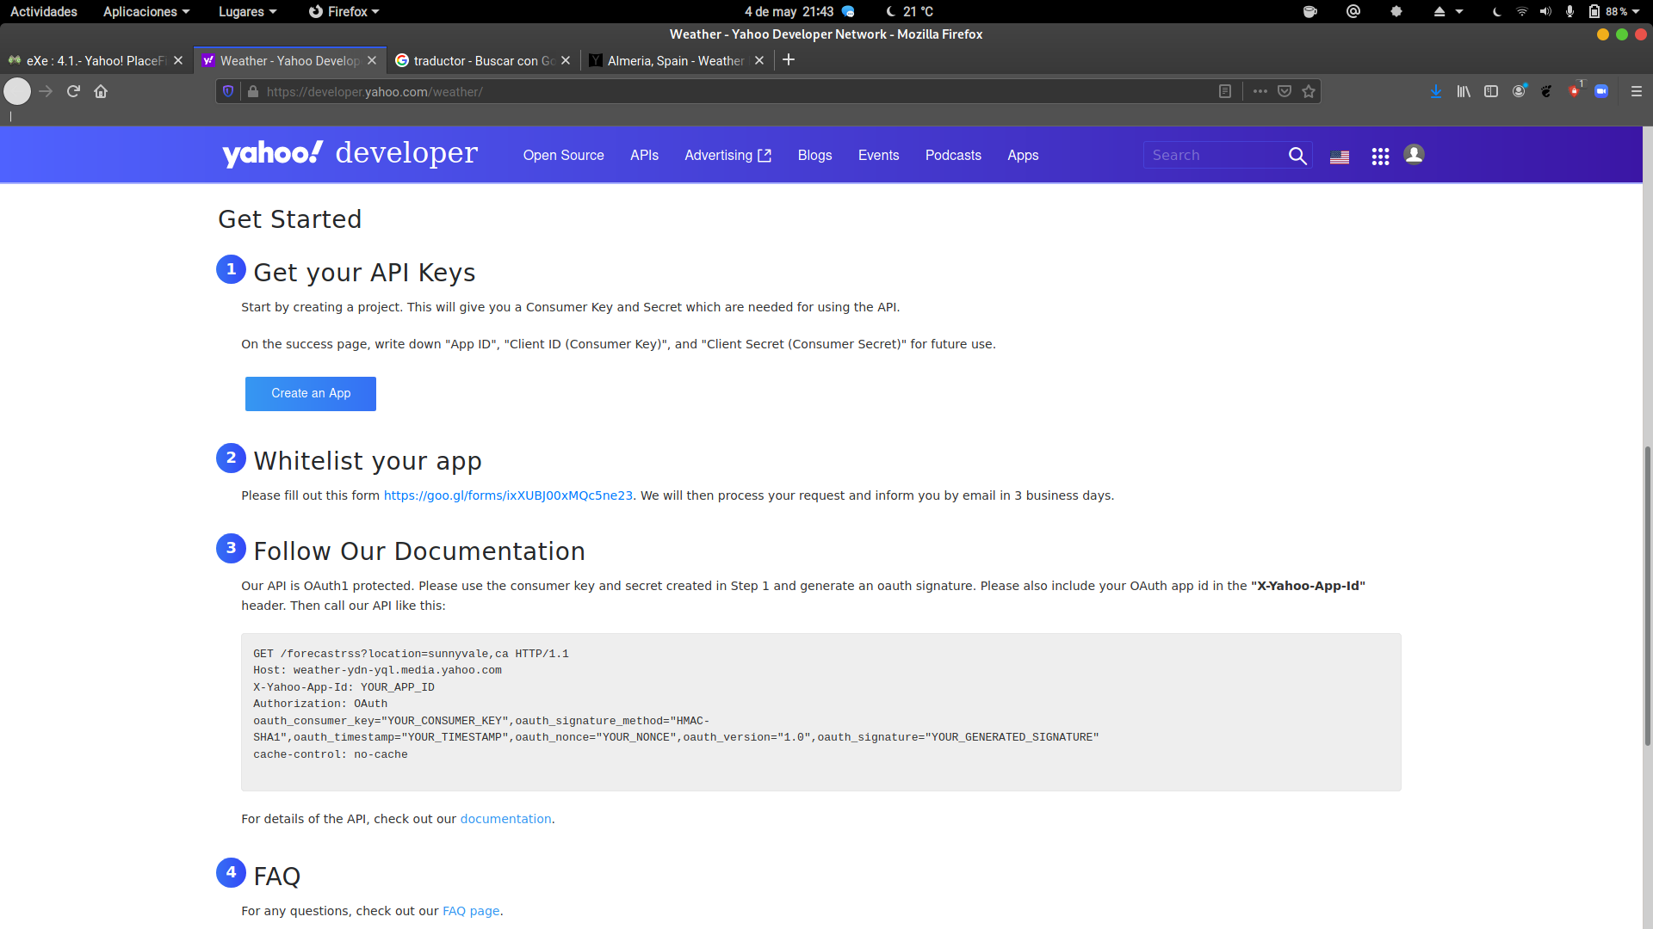Reload the current page

point(73,91)
